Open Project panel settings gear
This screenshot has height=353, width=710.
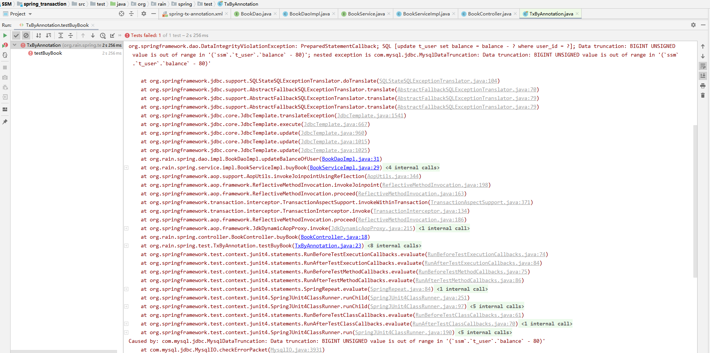(x=144, y=14)
